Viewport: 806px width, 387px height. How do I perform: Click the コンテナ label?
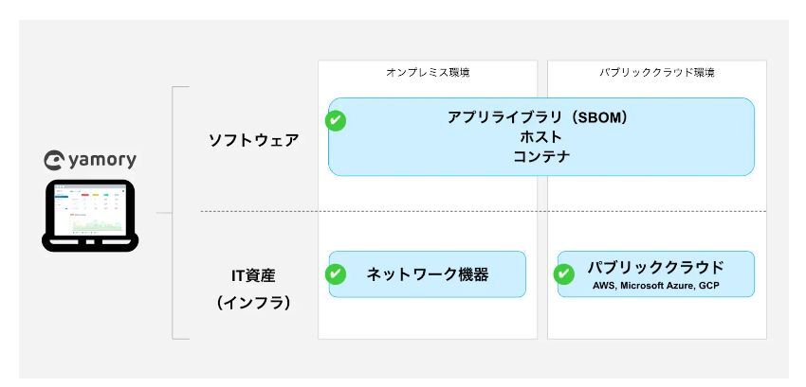coord(541,157)
